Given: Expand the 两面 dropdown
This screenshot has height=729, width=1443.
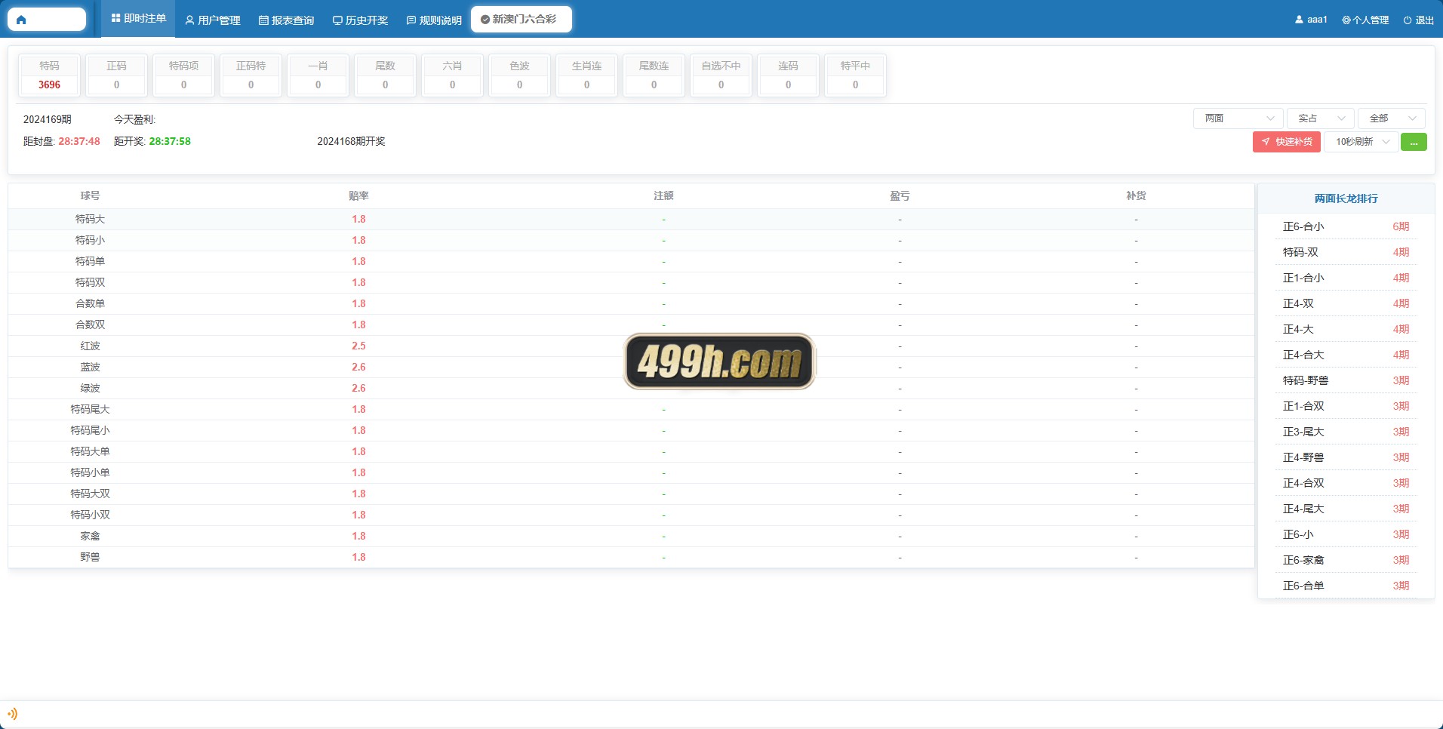Looking at the screenshot, I should [x=1238, y=118].
